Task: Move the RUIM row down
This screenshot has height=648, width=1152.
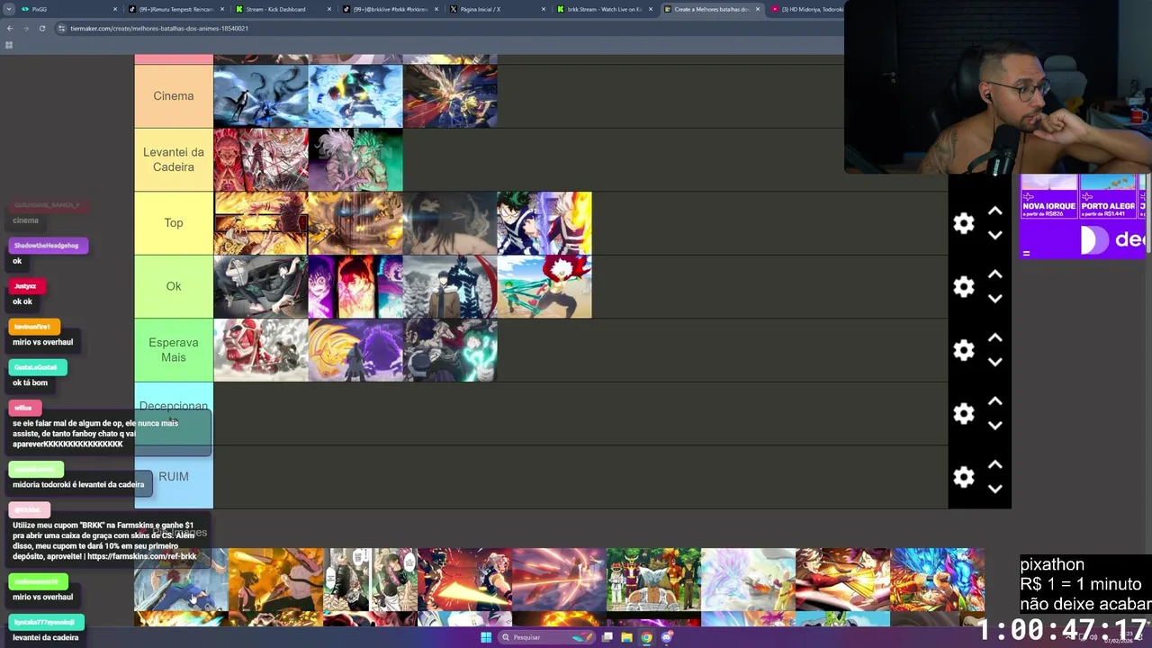Action: tap(994, 489)
